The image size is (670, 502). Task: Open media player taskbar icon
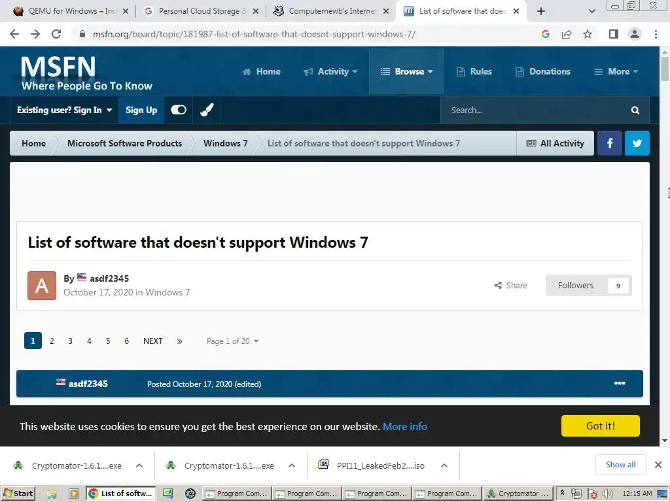pos(74,494)
